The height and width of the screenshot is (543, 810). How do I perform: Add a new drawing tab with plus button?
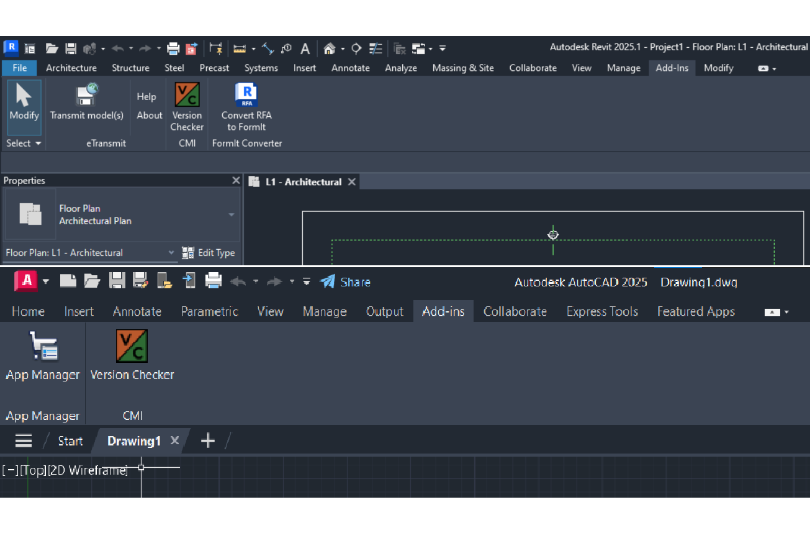208,441
